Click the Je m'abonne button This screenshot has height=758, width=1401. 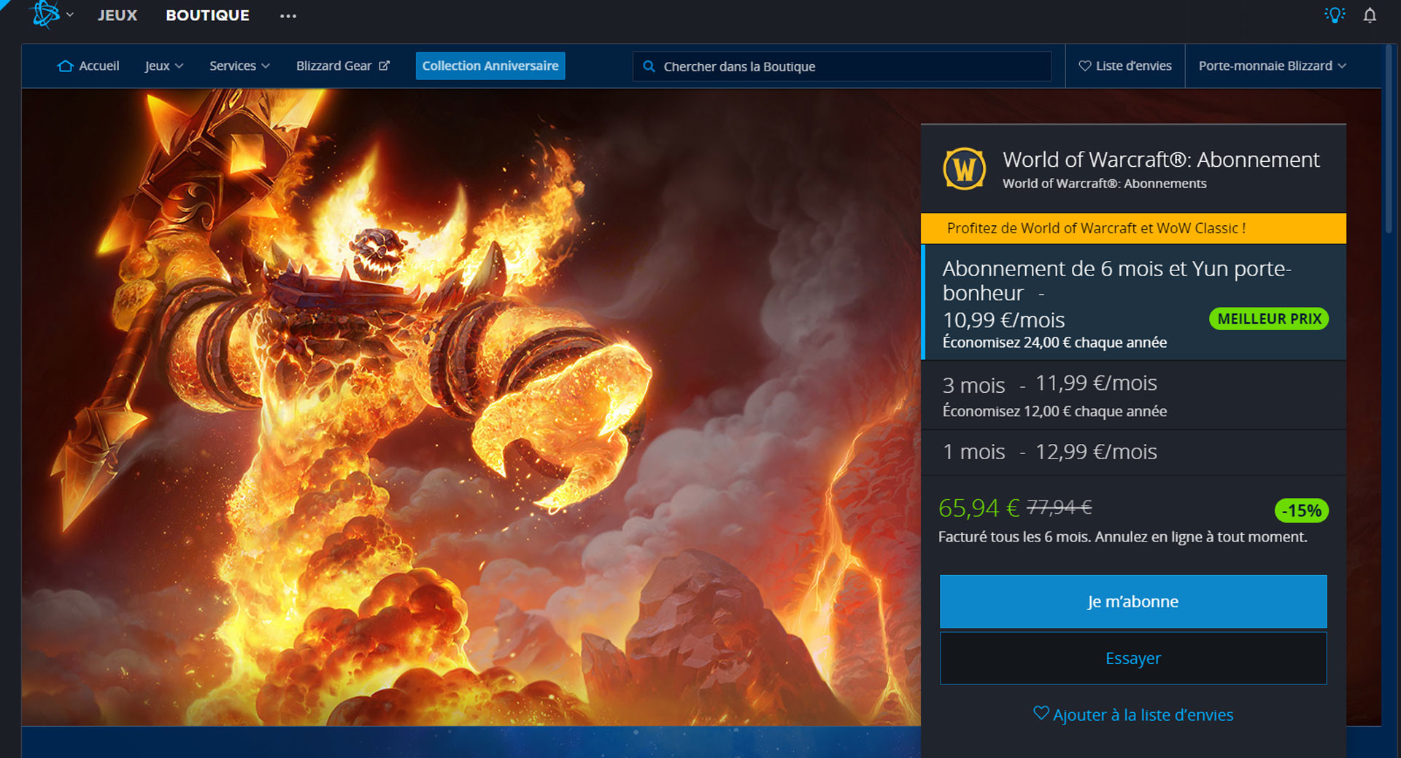click(x=1133, y=601)
